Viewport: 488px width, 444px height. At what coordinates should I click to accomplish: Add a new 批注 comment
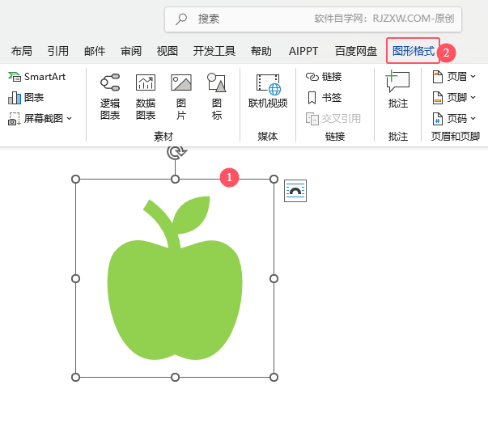[x=397, y=90]
